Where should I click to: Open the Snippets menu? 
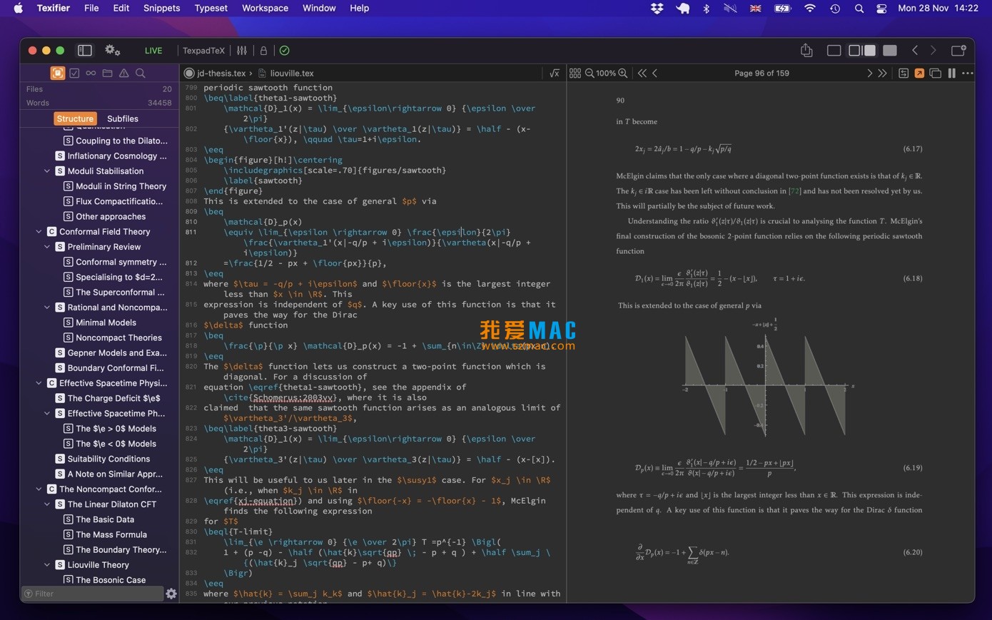click(161, 8)
